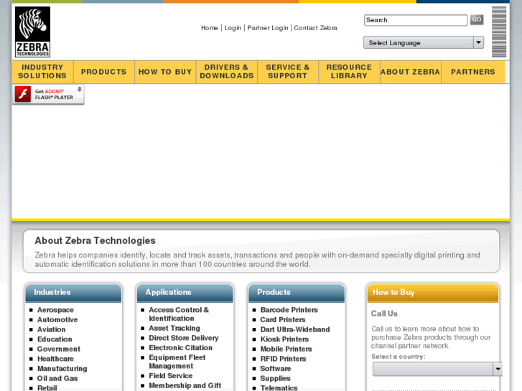
Task: Open the Education industry link
Action: (55, 339)
